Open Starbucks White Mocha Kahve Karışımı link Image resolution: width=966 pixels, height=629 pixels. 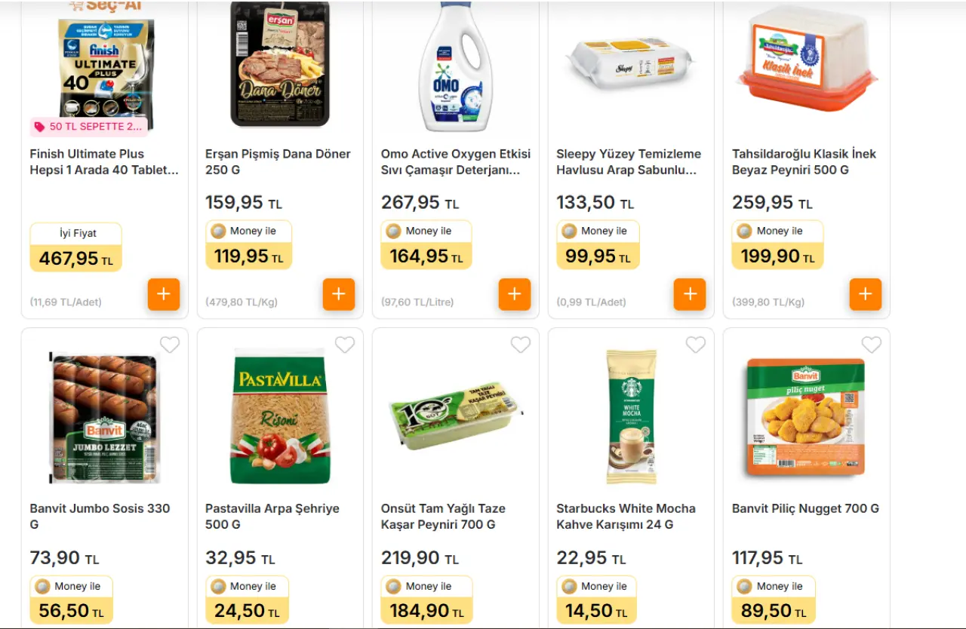pyautogui.click(x=626, y=517)
